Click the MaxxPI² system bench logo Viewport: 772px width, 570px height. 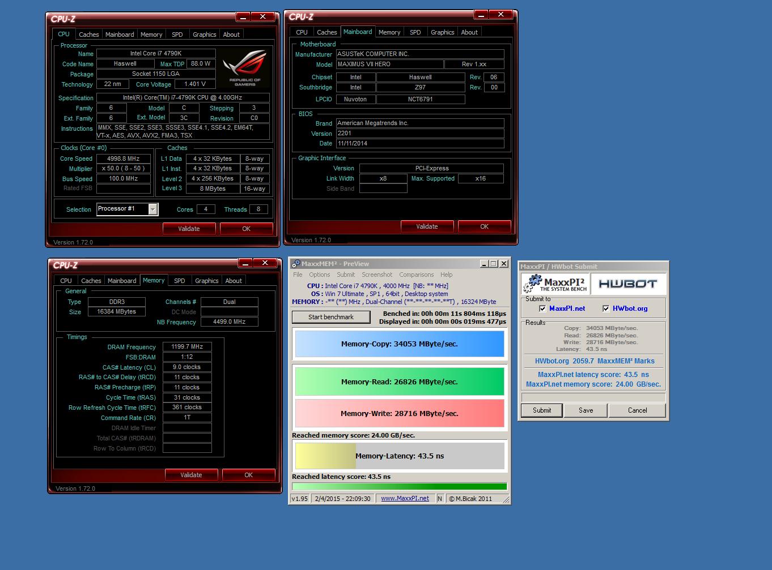click(x=555, y=284)
